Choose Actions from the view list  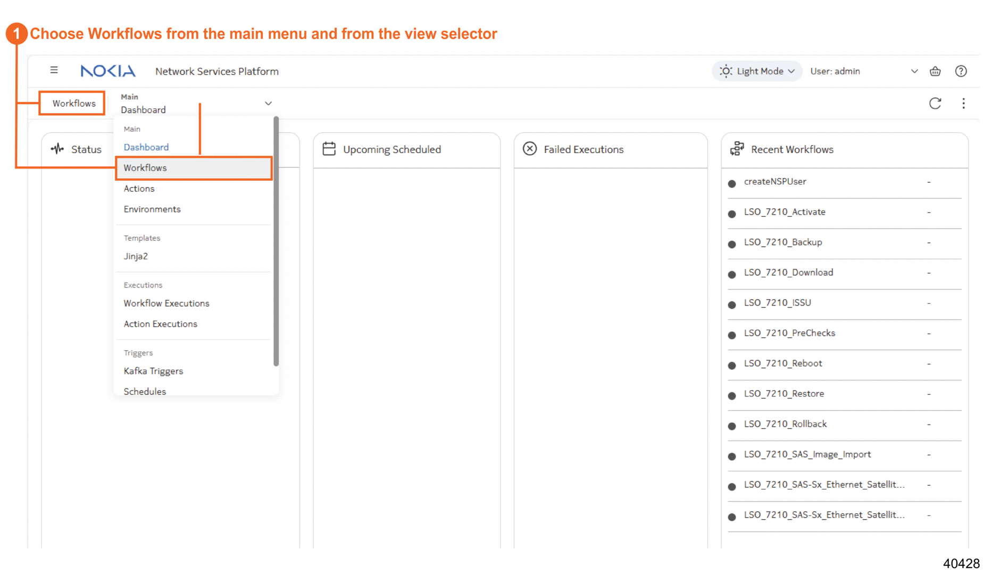[x=139, y=189]
